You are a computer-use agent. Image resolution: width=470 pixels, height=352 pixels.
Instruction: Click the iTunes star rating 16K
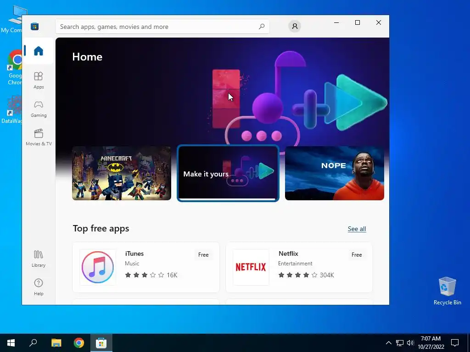point(151,275)
